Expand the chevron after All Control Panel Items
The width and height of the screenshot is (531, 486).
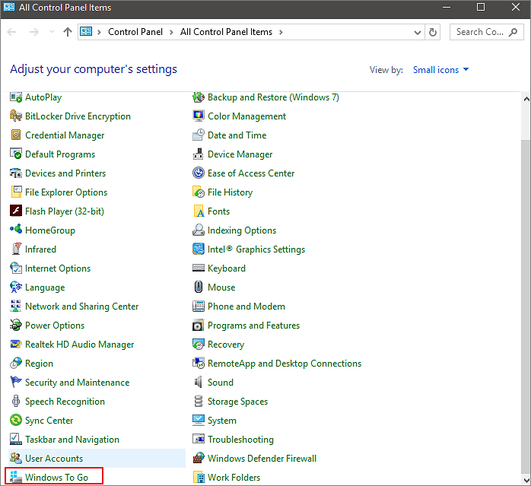point(281,33)
